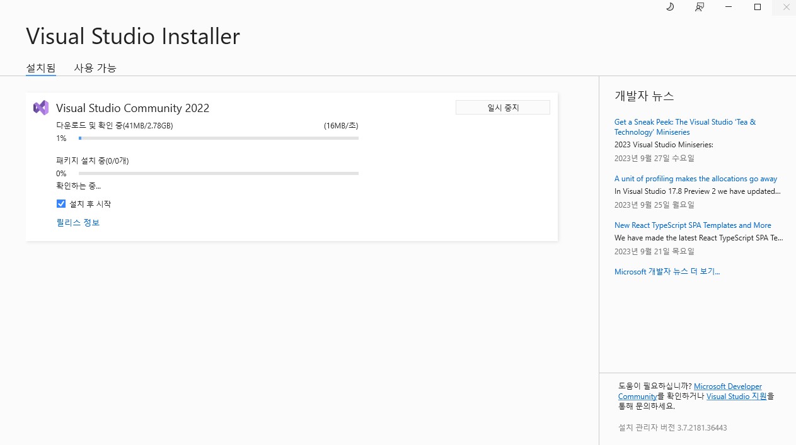
Task: Click the package install progress bar at 0%
Action: tap(219, 173)
